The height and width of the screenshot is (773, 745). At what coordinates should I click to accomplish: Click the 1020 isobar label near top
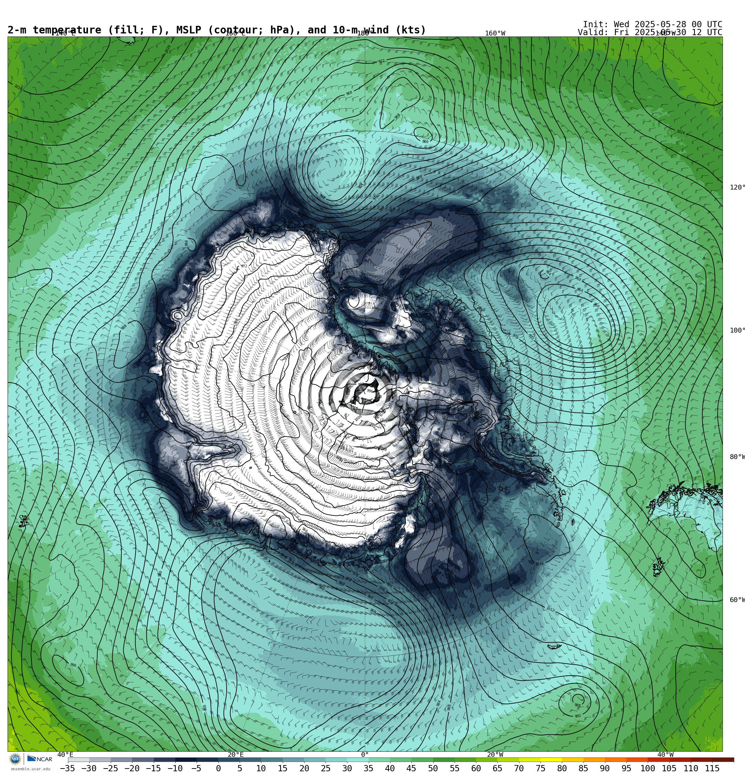pyautogui.click(x=168, y=49)
